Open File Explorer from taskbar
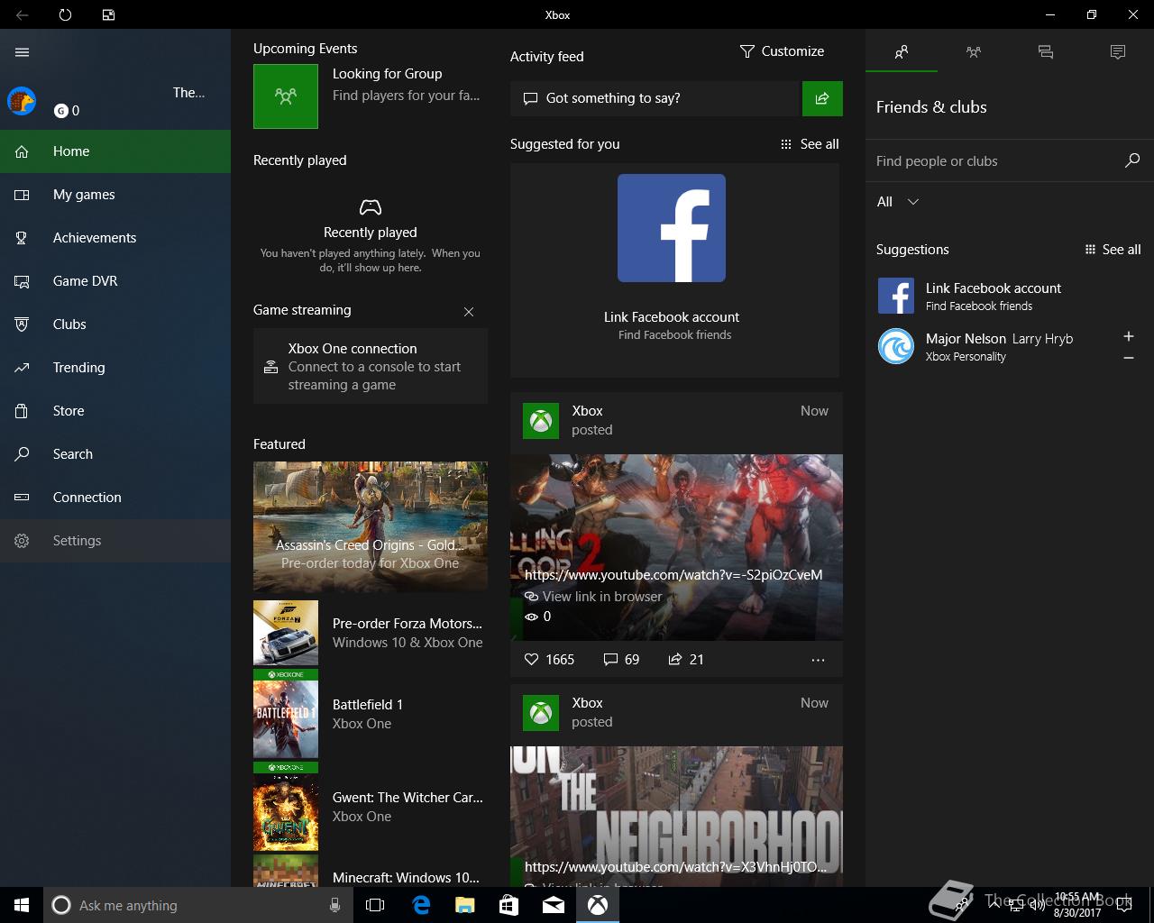The height and width of the screenshot is (923, 1154). (x=464, y=905)
